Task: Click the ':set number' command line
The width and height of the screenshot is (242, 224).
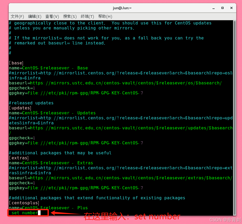Action: coord(25,213)
